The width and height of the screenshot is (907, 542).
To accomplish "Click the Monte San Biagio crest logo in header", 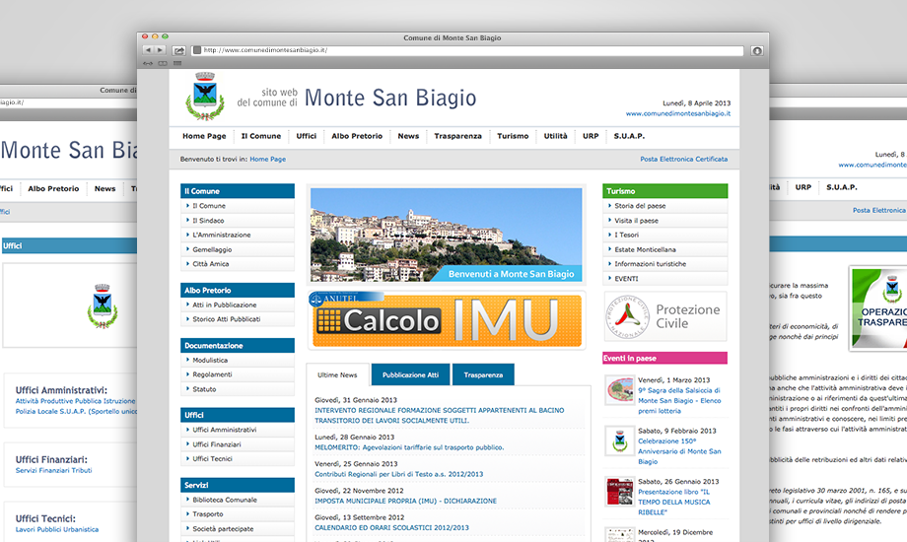I will pos(205,96).
